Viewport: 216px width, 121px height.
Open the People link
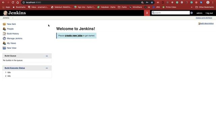10,29
